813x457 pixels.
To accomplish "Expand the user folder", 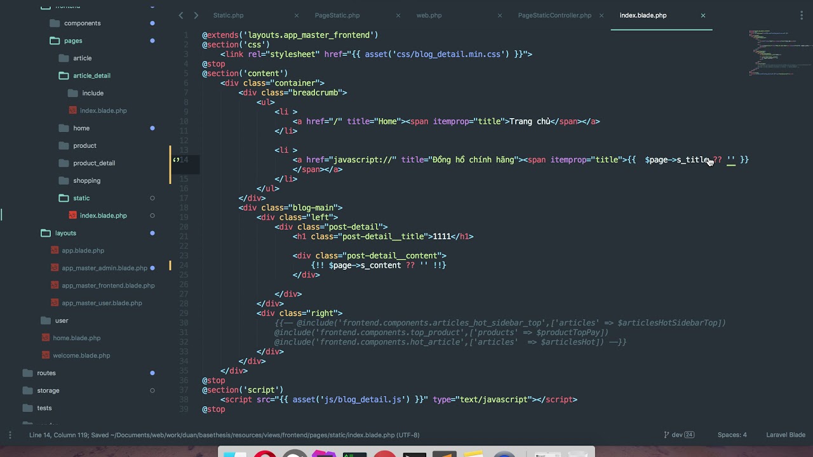I will pos(46,321).
